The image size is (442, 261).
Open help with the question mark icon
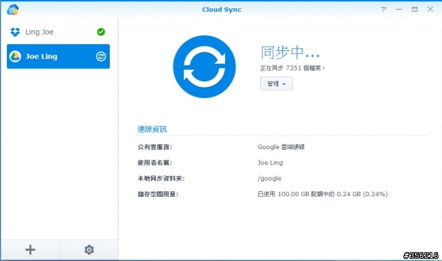point(383,9)
